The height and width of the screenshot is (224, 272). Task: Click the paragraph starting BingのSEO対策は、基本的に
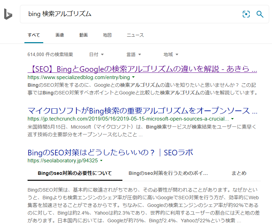[144, 205]
